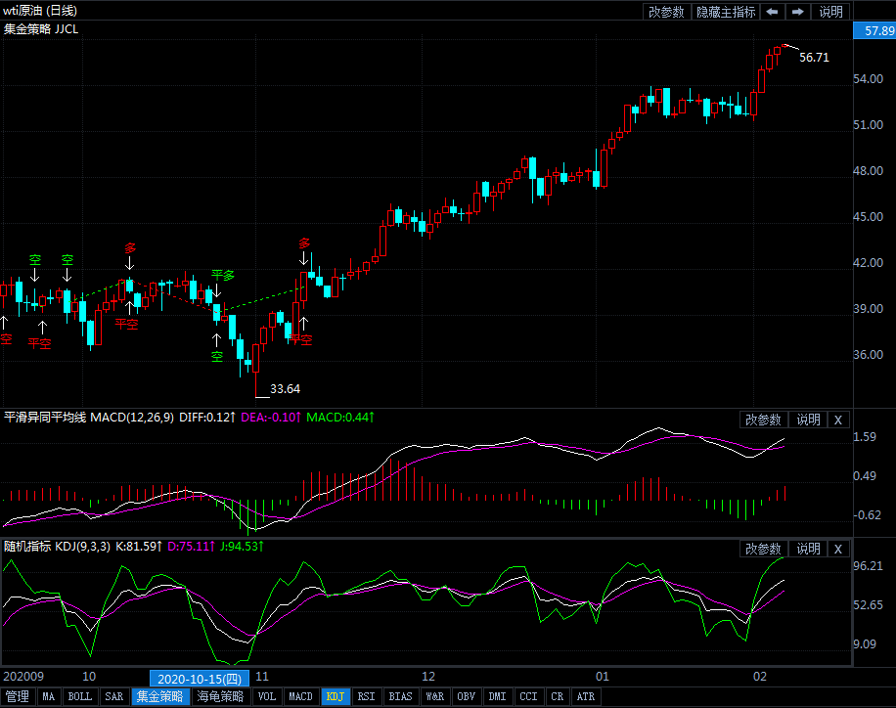Screen dimensions: 896x708
Task: Switch to the 海龟策略 tab
Action: click(x=220, y=697)
